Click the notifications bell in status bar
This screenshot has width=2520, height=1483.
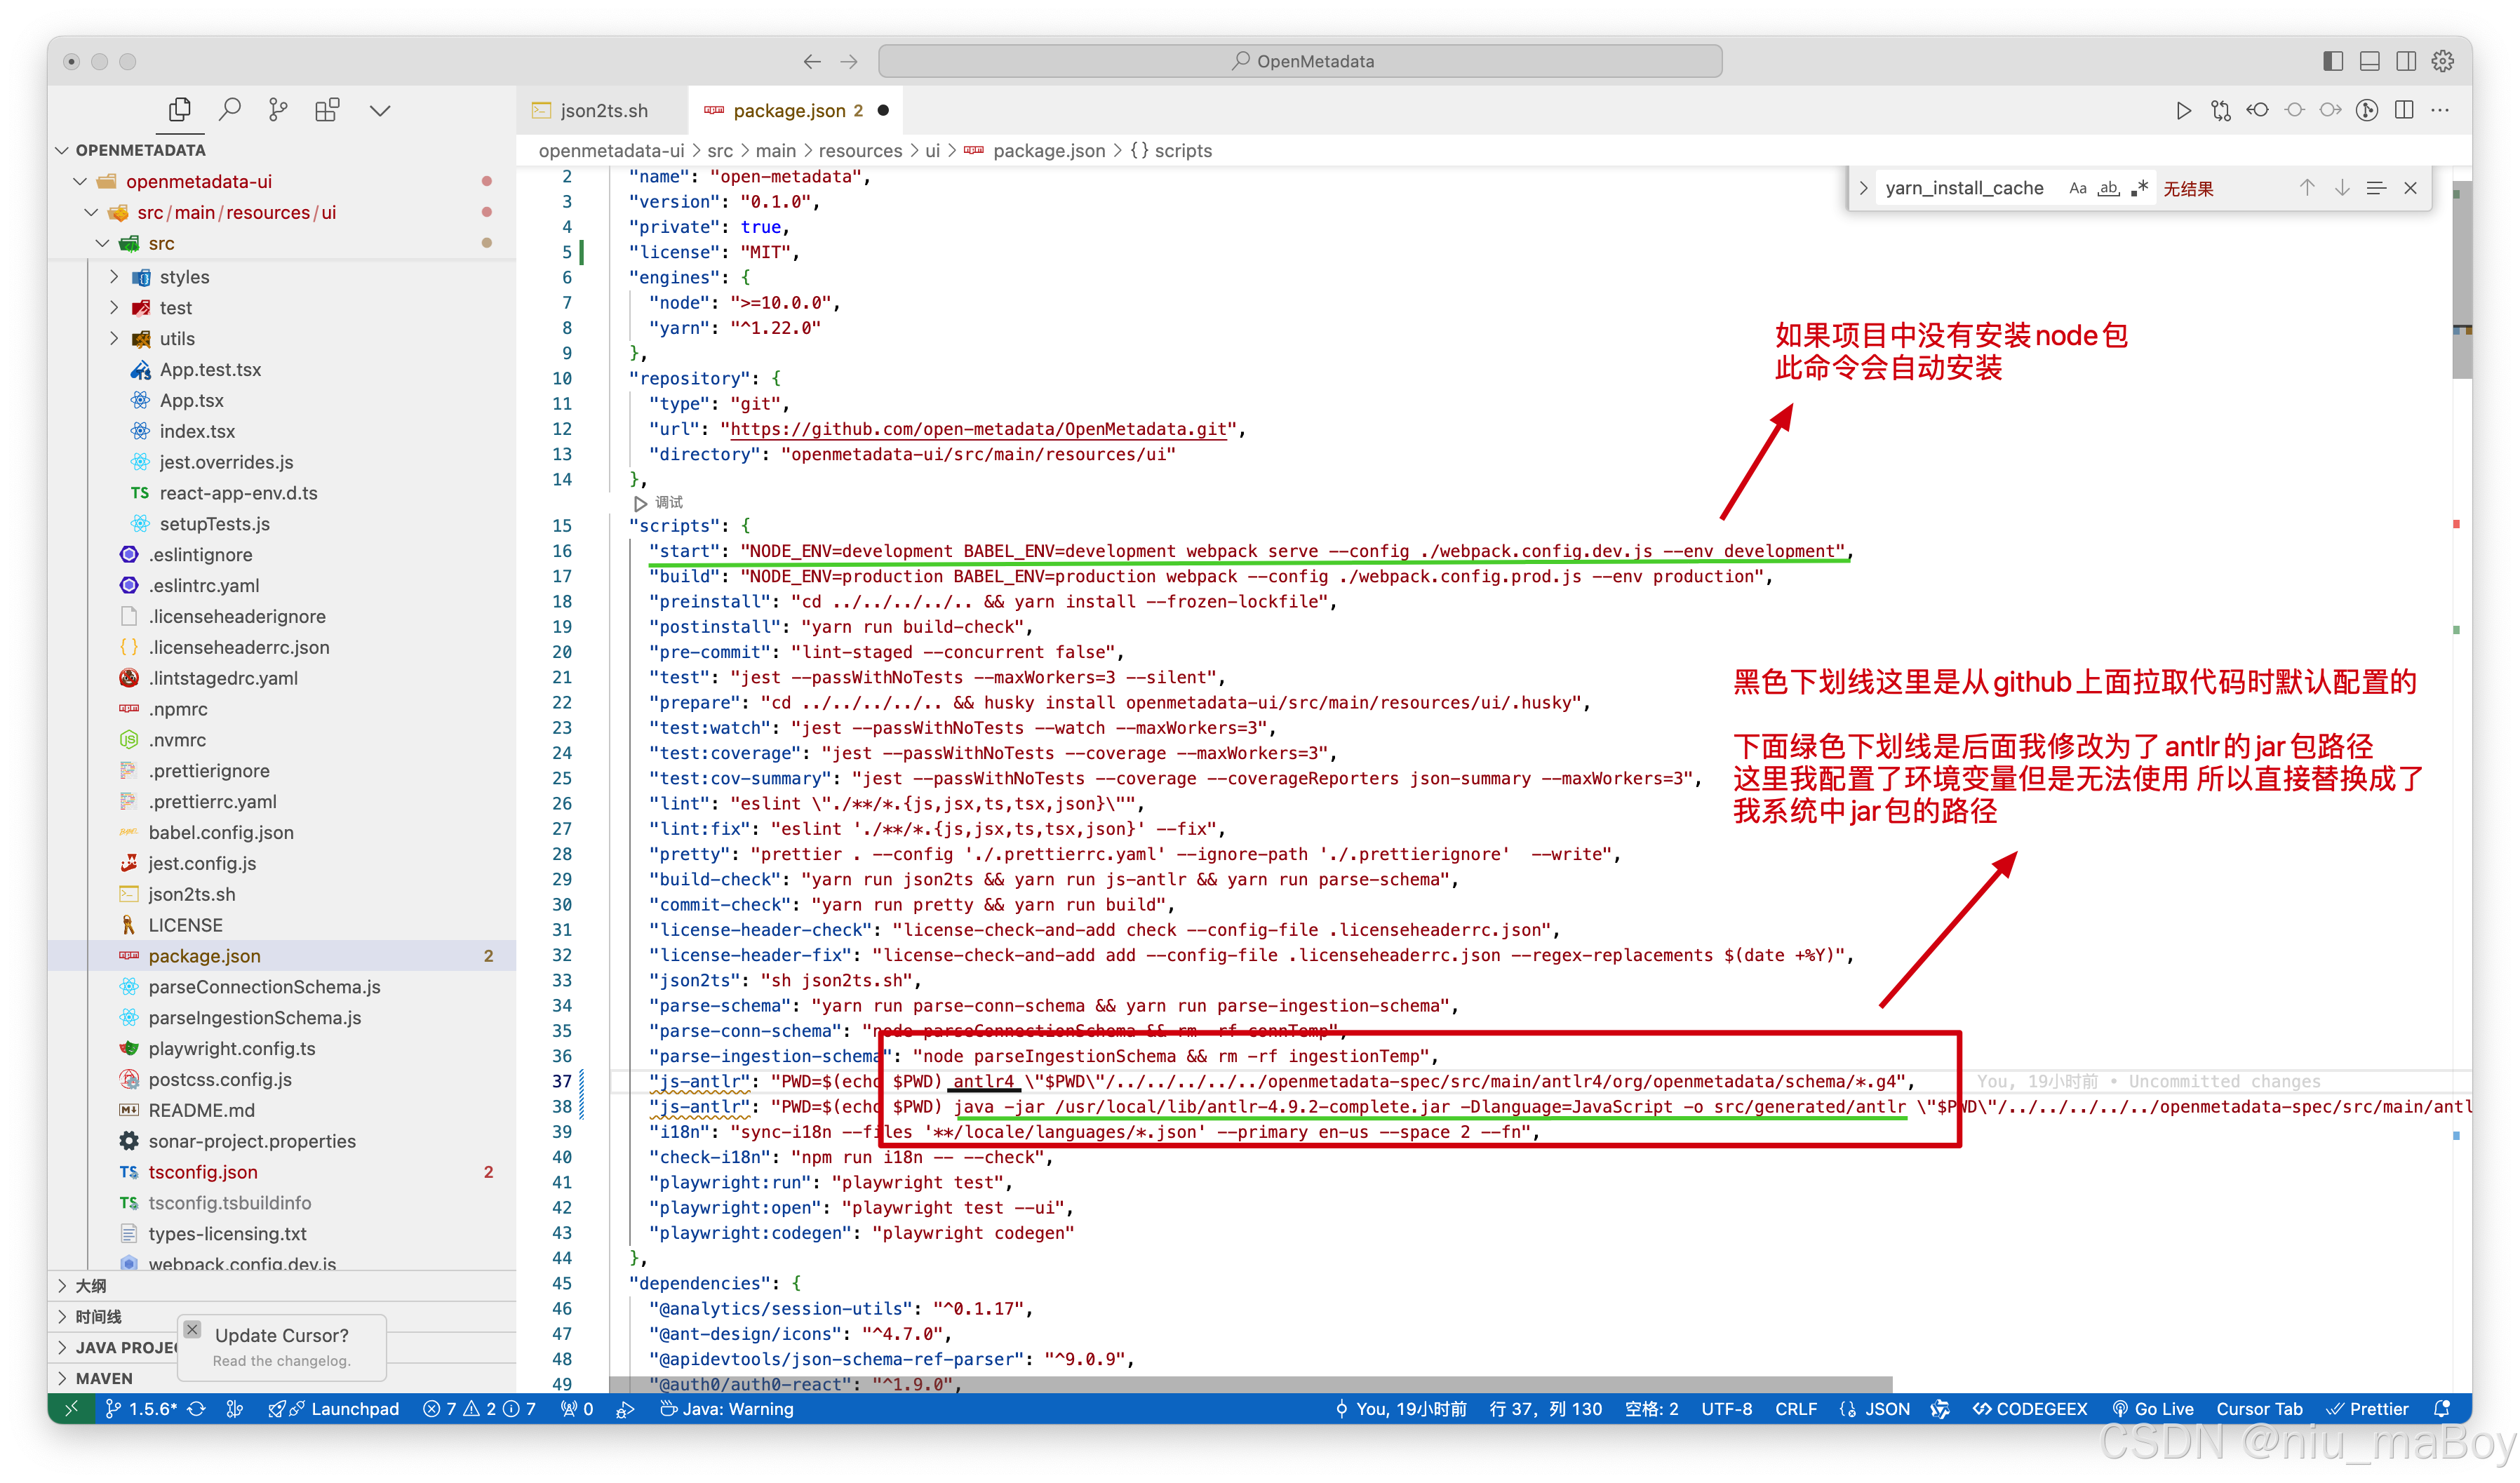(2442, 1408)
